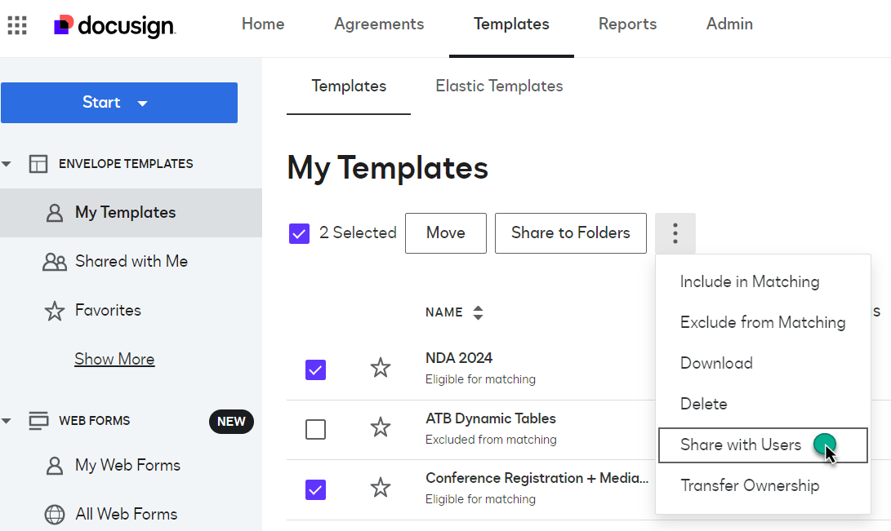The width and height of the screenshot is (891, 531).
Task: Click the Show More link
Action: 114,359
